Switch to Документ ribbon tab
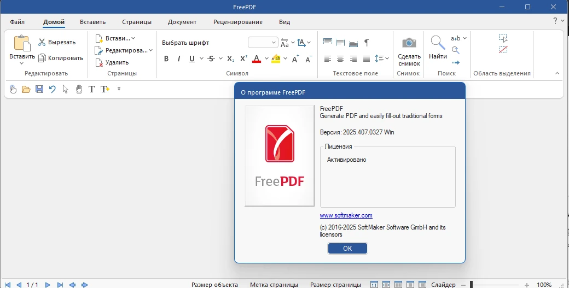The width and height of the screenshot is (569, 288). (x=182, y=22)
